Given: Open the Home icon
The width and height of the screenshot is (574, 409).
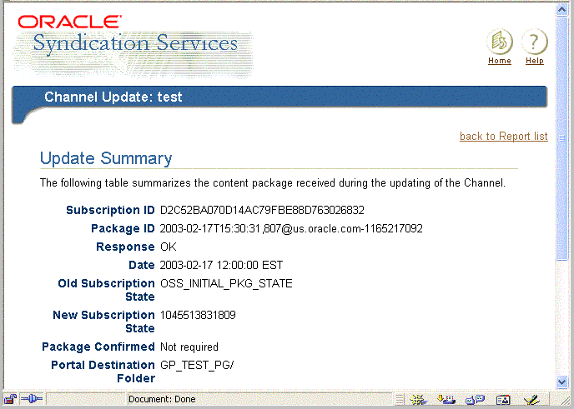Looking at the screenshot, I should click(x=499, y=42).
